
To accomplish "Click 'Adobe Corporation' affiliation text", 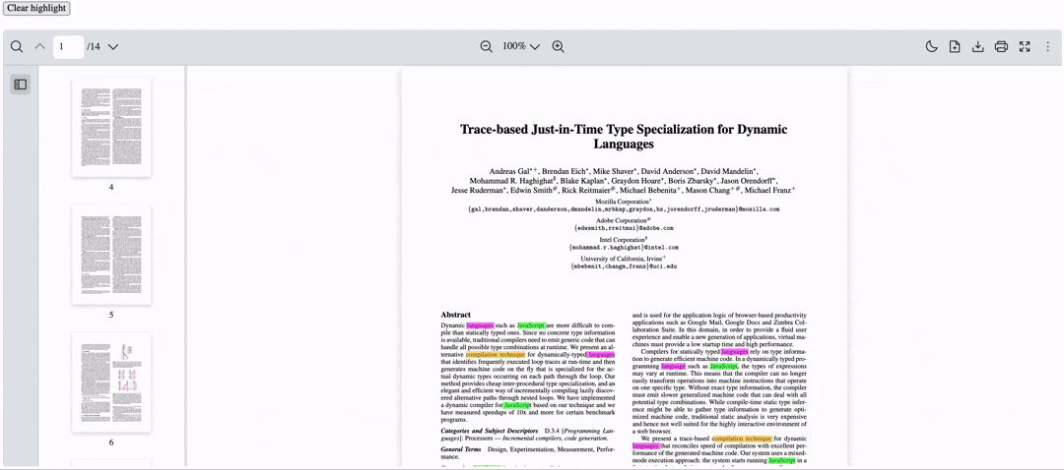I will [624, 221].
